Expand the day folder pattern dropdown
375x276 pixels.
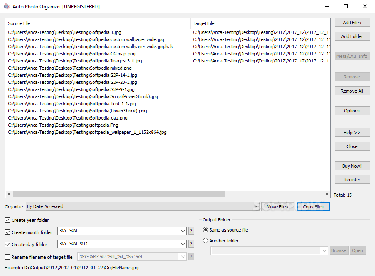(x=184, y=244)
